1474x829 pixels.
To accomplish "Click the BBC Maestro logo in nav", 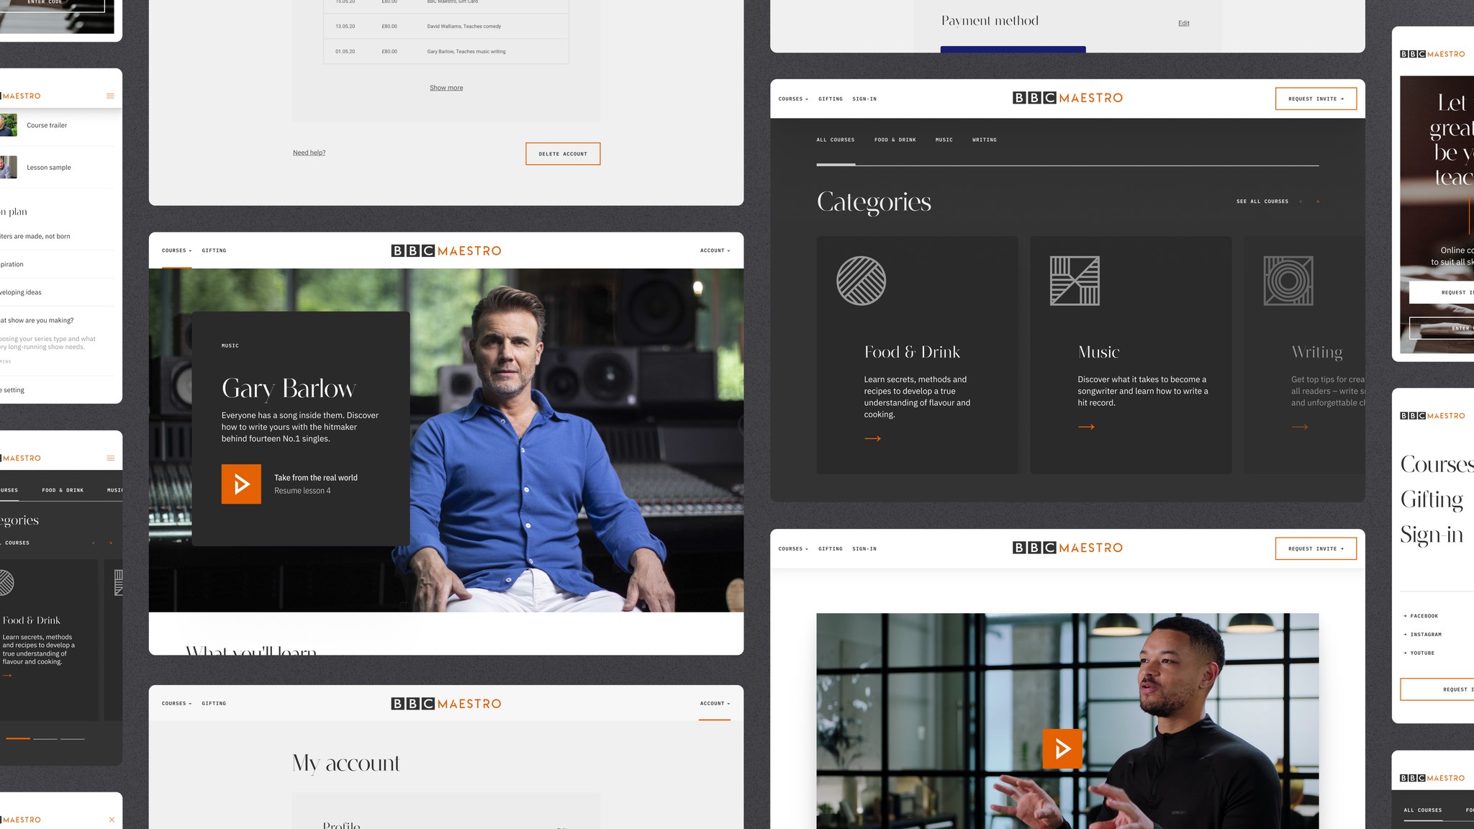I will [446, 251].
